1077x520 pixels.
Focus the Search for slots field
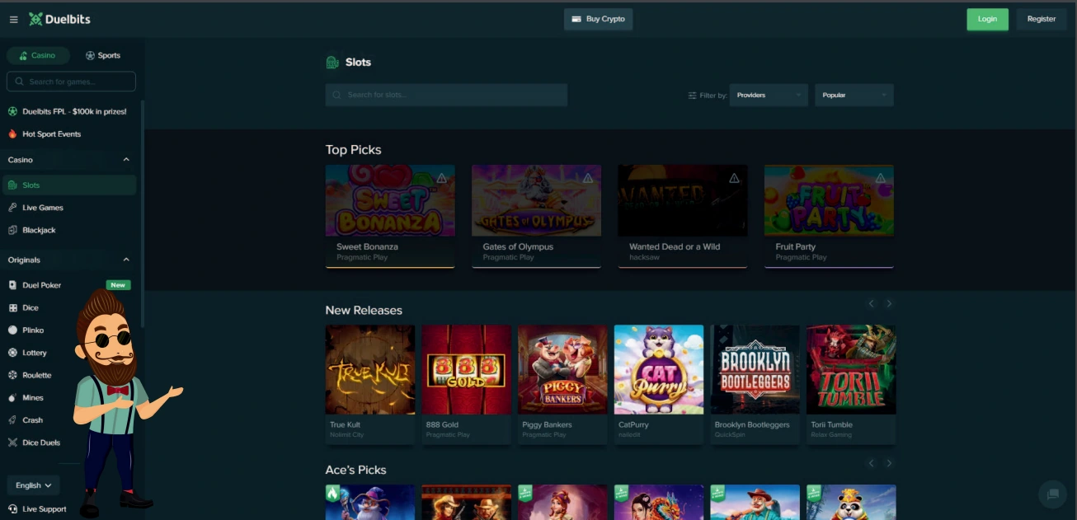point(446,95)
